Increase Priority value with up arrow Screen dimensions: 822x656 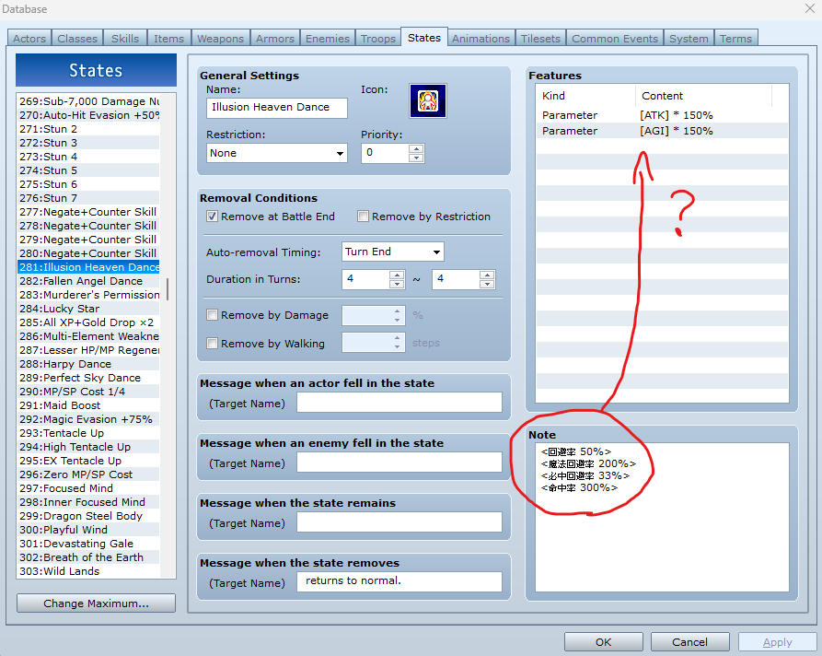coord(416,148)
